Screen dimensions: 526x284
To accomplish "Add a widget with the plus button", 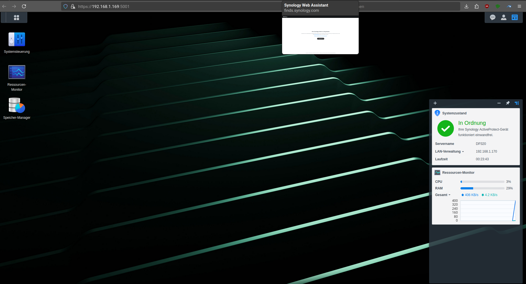I will click(435, 103).
